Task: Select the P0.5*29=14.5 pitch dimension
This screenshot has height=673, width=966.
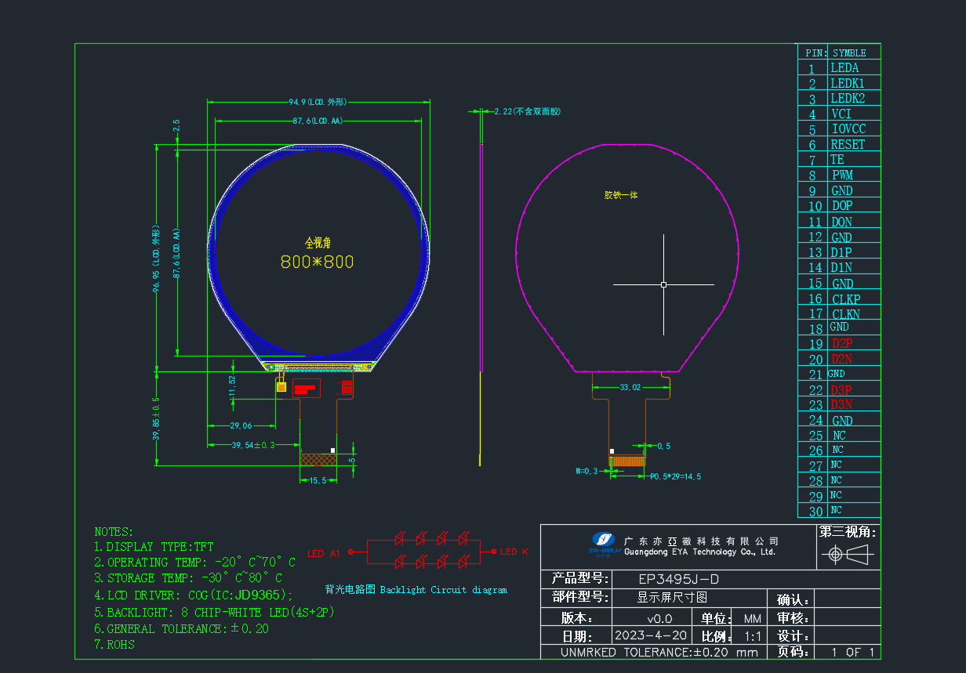Action: [x=675, y=476]
